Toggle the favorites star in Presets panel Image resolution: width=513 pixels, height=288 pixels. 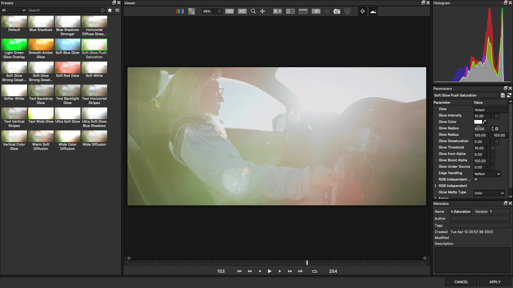pyautogui.click(x=110, y=10)
